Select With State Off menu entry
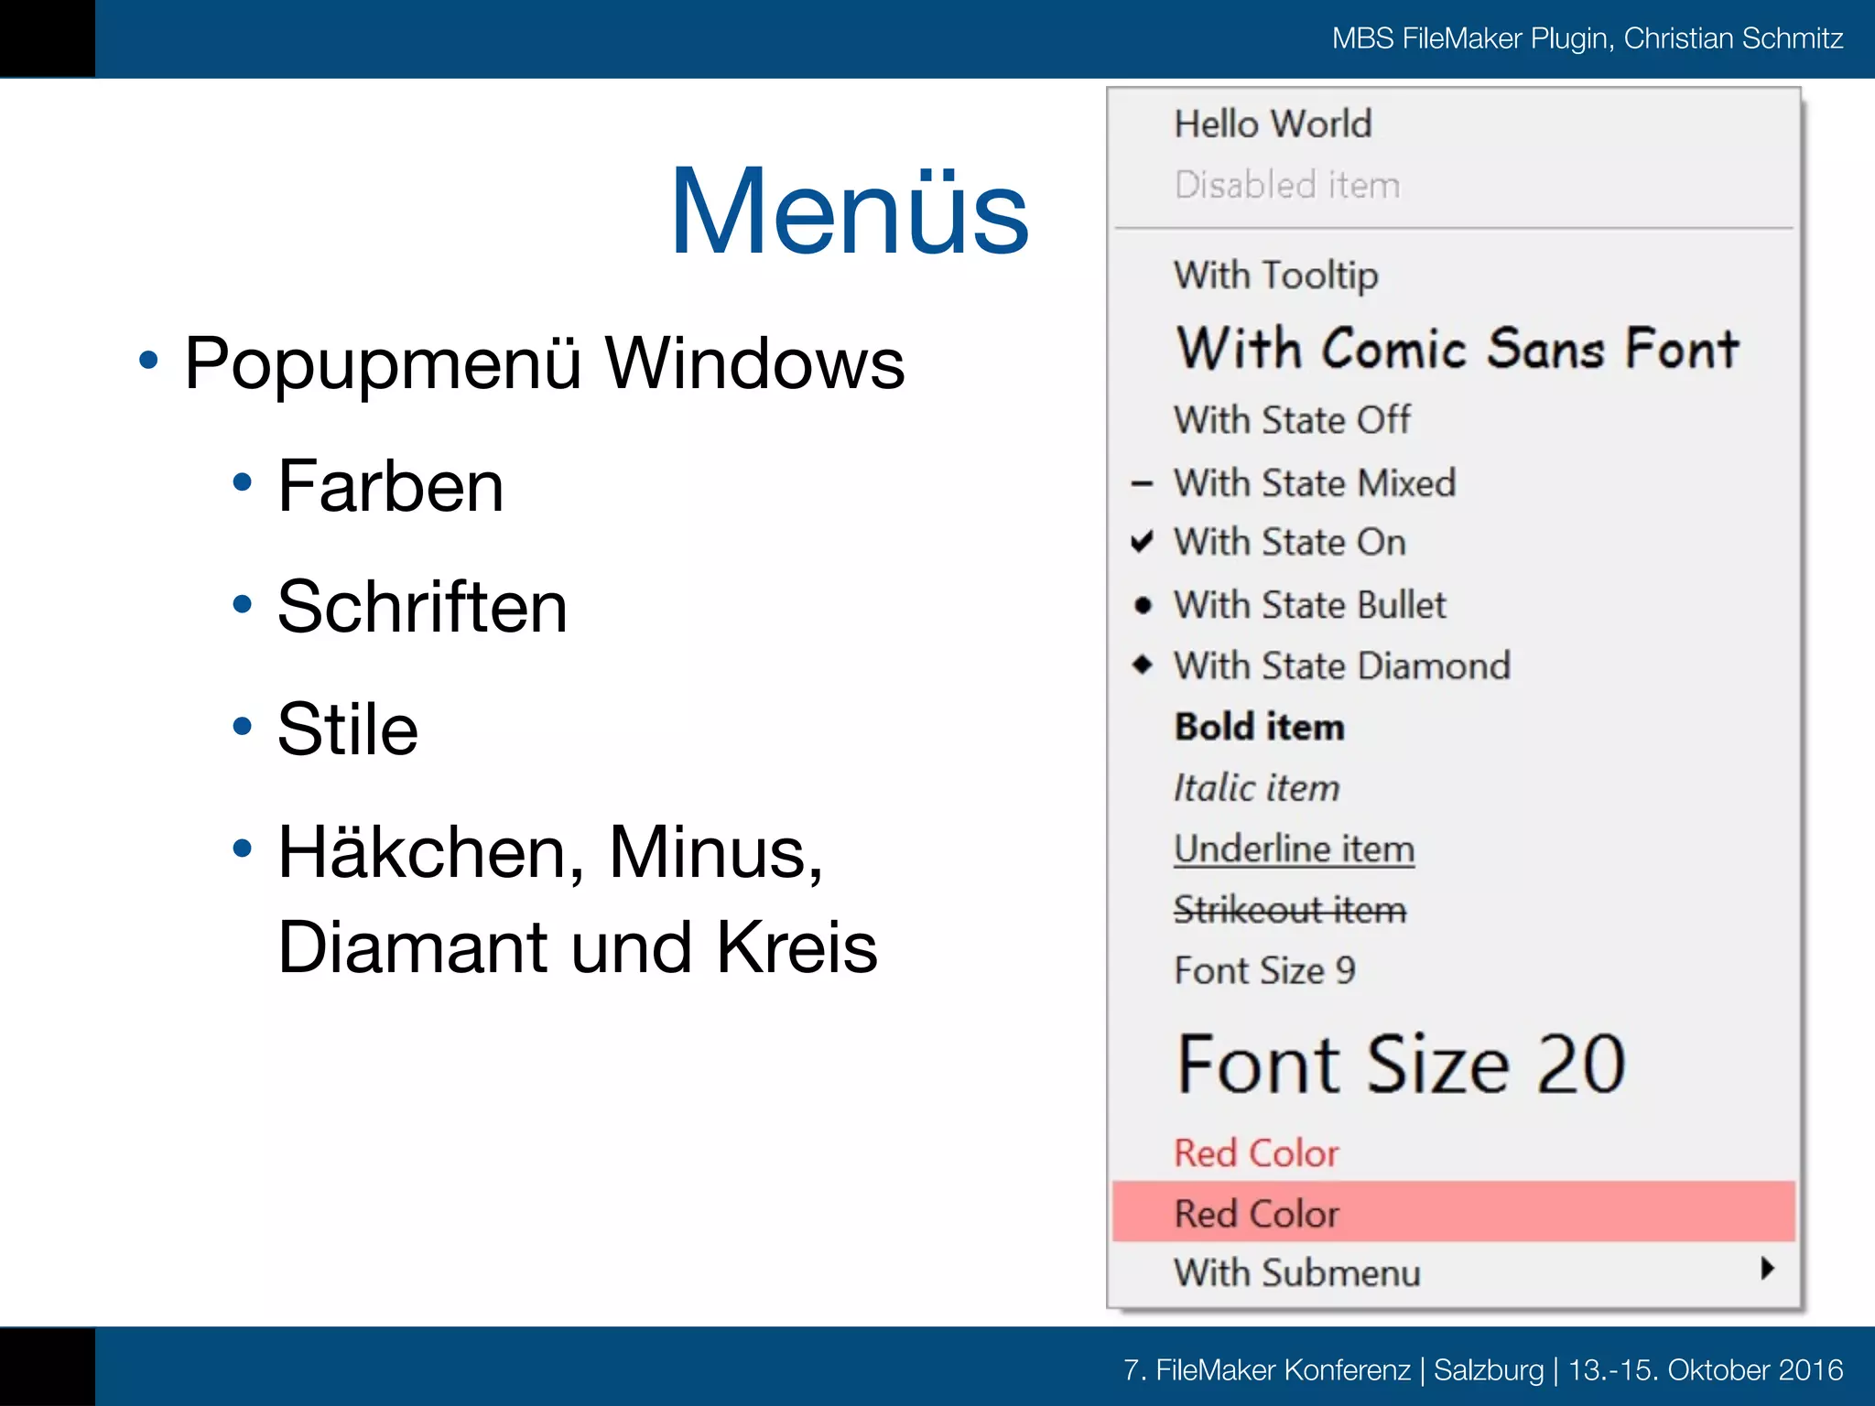Image resolution: width=1875 pixels, height=1406 pixels. pyautogui.click(x=1292, y=420)
